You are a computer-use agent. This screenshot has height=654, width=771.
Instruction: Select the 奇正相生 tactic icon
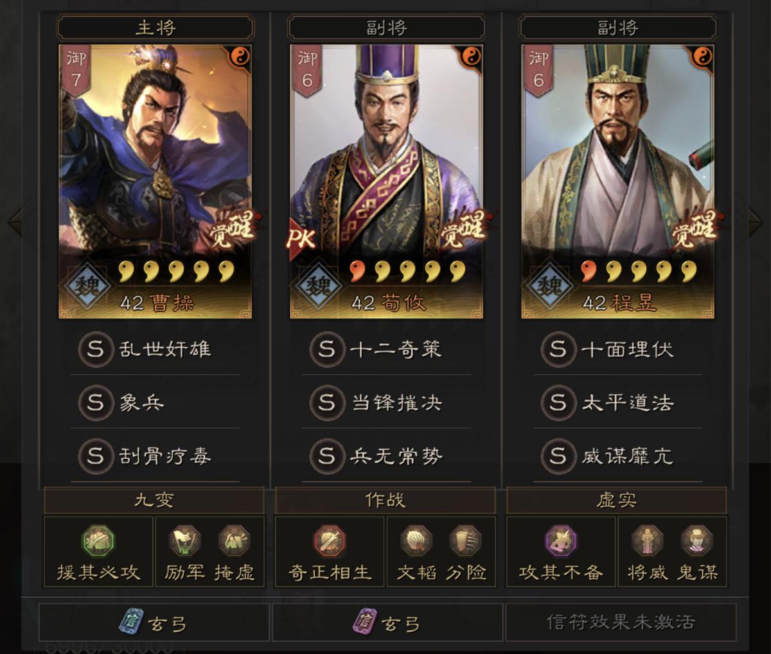click(329, 541)
